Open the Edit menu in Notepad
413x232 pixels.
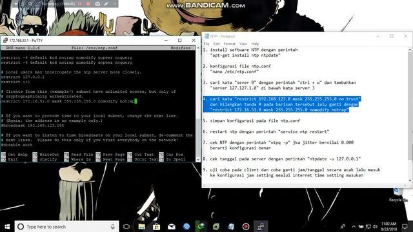(x=217, y=44)
